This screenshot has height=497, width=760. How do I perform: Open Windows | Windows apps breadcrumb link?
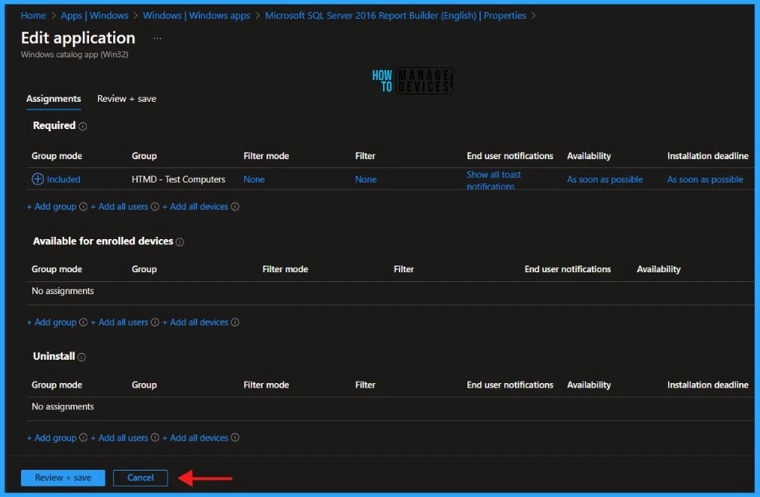tap(196, 16)
